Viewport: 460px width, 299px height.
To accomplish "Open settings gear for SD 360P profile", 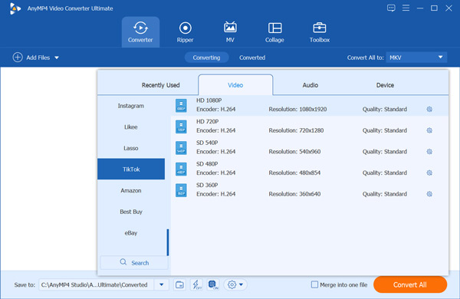I will click(429, 194).
